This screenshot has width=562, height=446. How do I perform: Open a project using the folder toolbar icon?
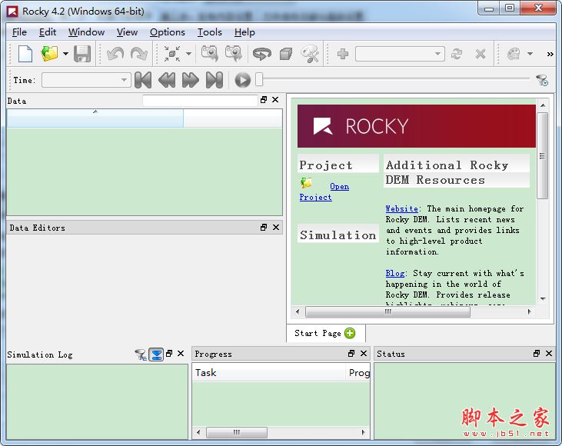coord(49,54)
